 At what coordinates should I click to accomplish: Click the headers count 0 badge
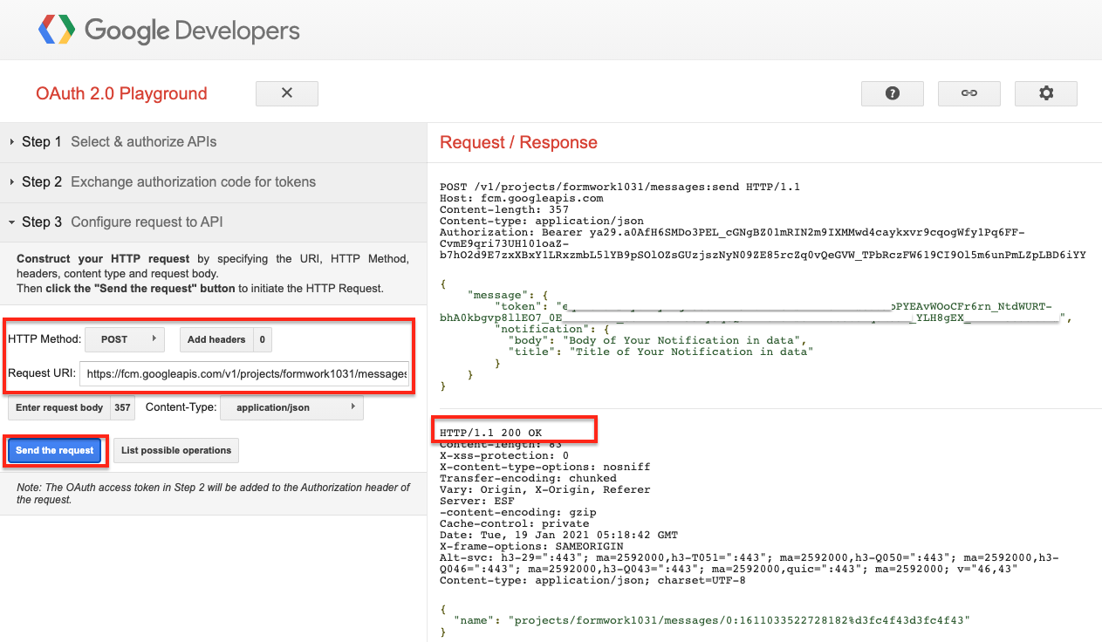(x=263, y=339)
